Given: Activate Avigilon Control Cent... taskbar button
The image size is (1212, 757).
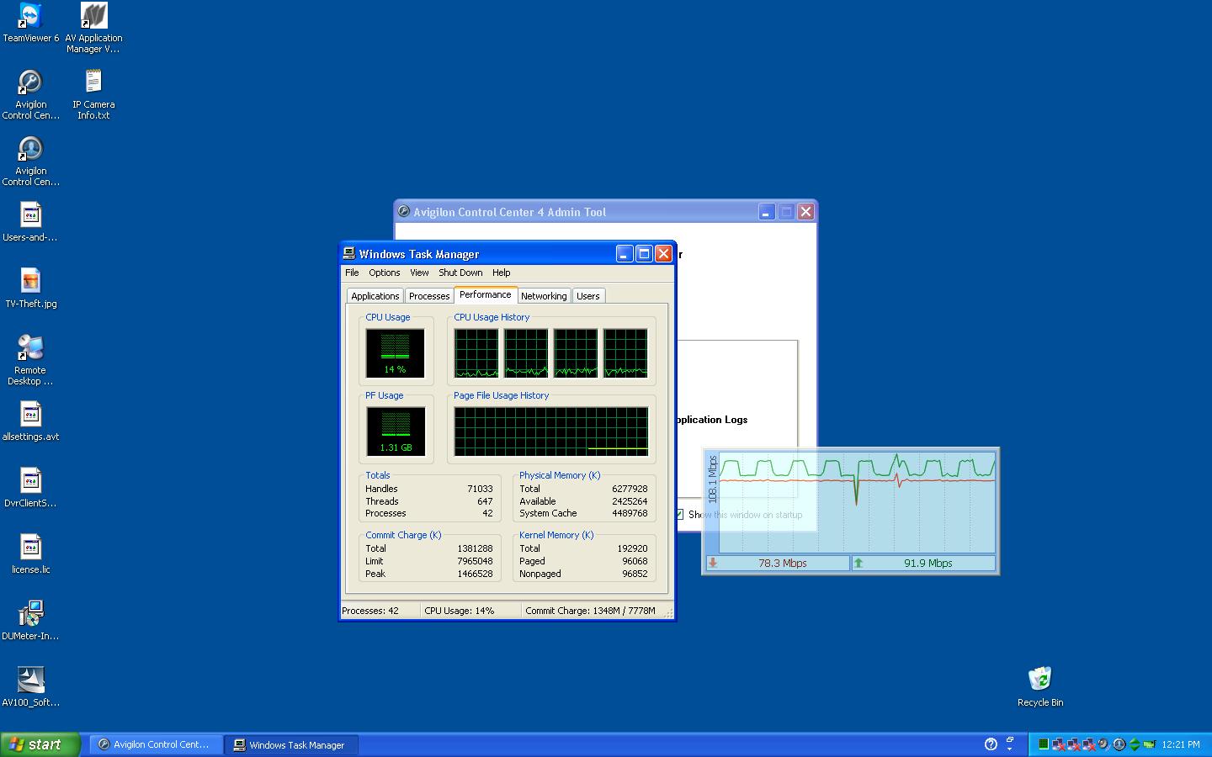Looking at the screenshot, I should (156, 744).
